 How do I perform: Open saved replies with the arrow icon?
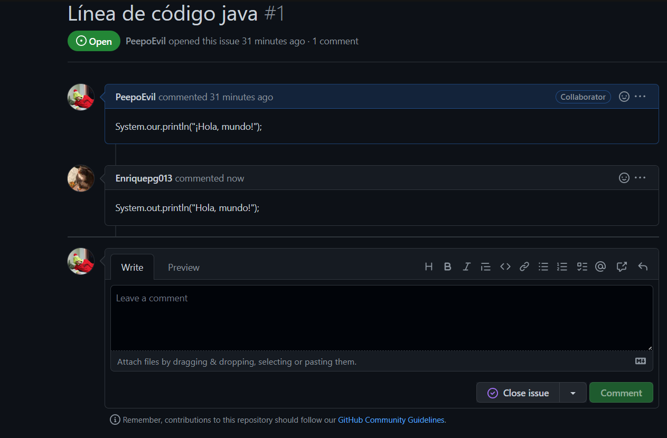click(x=643, y=266)
